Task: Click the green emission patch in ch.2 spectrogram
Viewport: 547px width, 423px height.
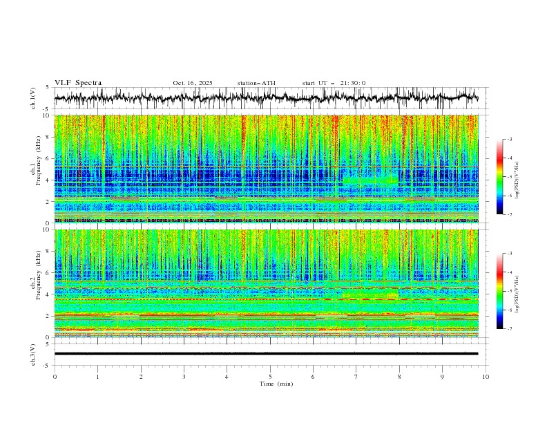Action: (370, 294)
